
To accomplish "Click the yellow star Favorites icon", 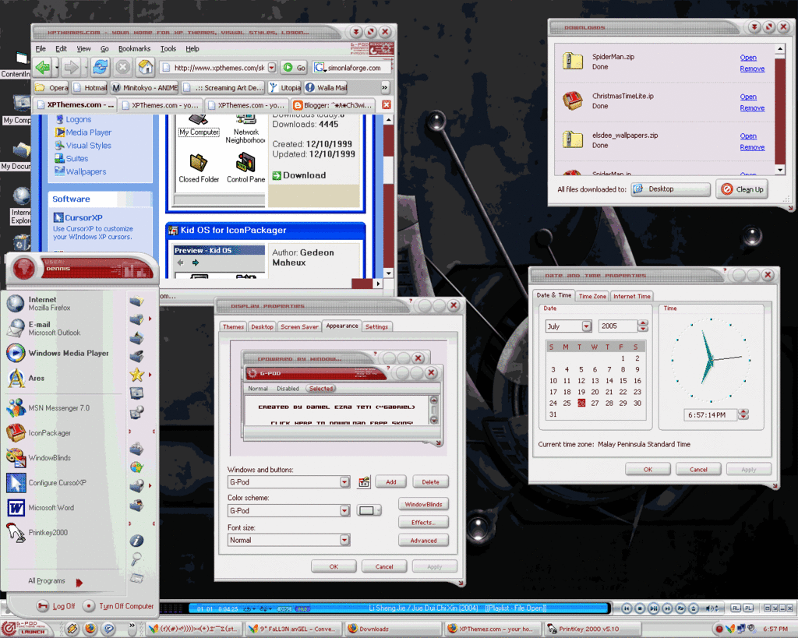I will pos(137,375).
